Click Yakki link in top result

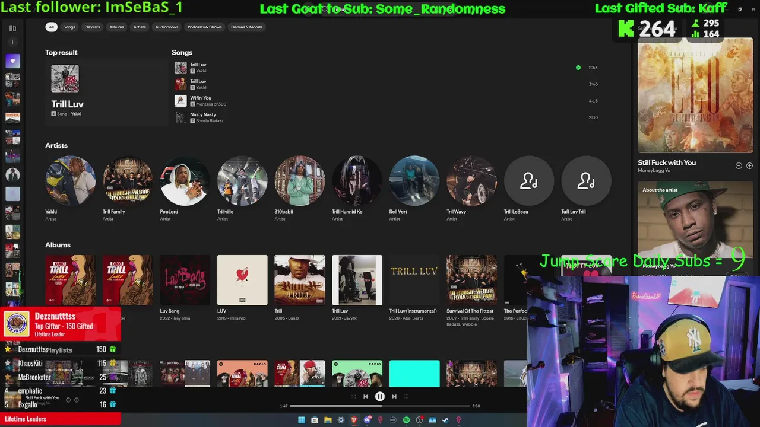click(76, 114)
